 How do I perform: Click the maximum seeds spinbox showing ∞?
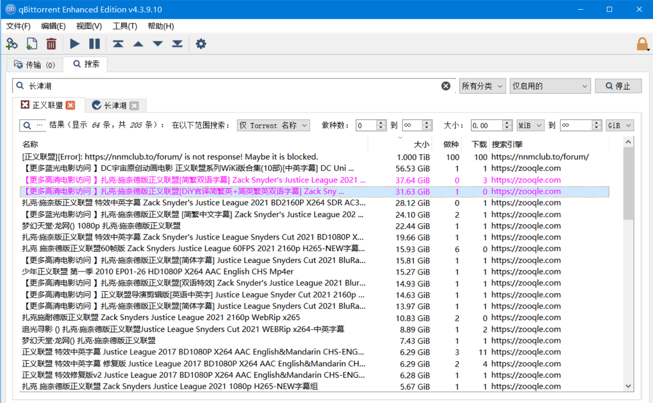[417, 125]
